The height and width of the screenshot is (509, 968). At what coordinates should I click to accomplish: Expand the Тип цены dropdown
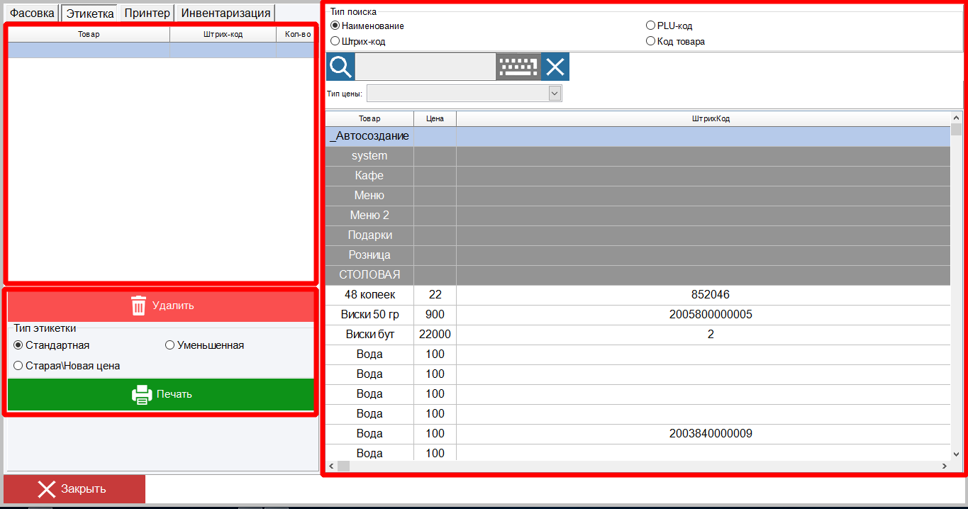point(555,94)
